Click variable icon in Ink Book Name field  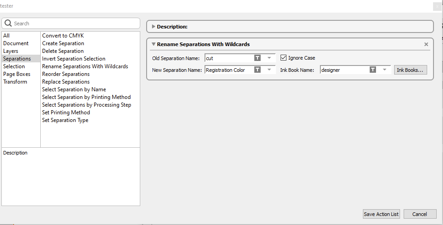[373, 70]
